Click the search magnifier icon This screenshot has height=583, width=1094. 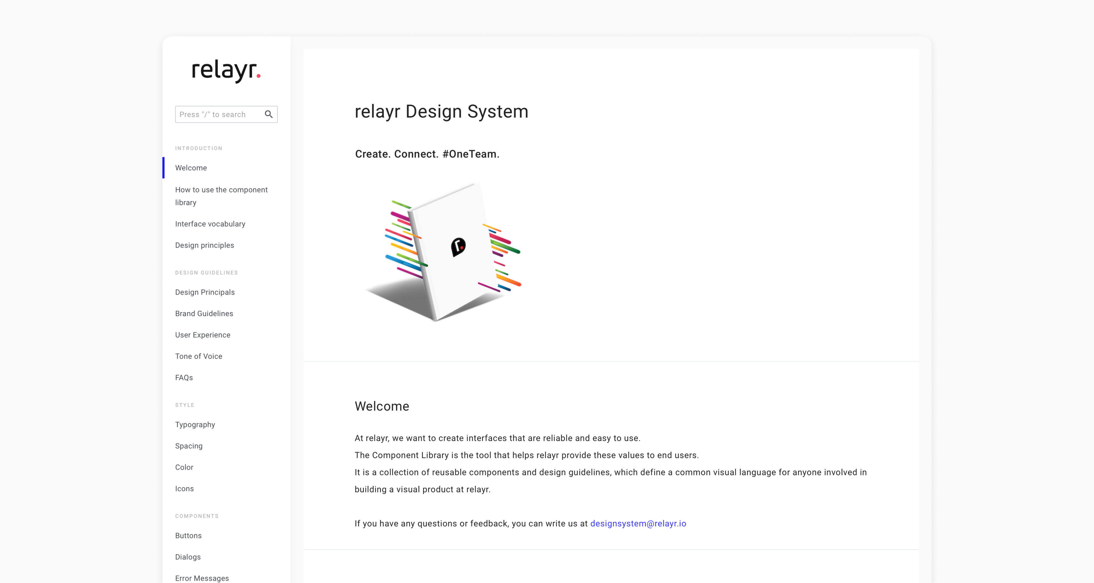268,114
